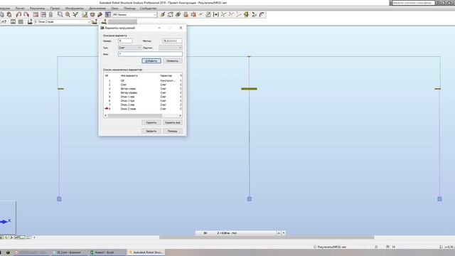Viewport: 455px width, 256px height.
Task: Click the green axes icon after the magnifiers
Action: tap(75, 14)
